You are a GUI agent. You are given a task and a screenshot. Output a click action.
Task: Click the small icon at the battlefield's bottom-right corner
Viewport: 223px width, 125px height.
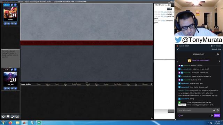click(152, 118)
